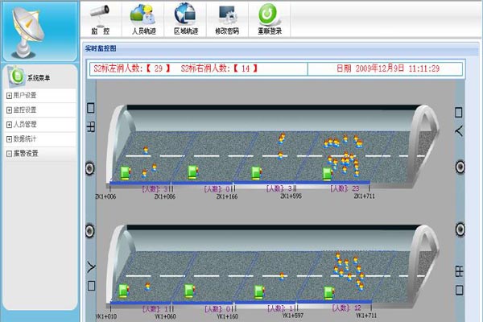Image resolution: width=483 pixels, height=322 pixels.
Task: Click the 系统菜单 header
Action: [x=39, y=78]
